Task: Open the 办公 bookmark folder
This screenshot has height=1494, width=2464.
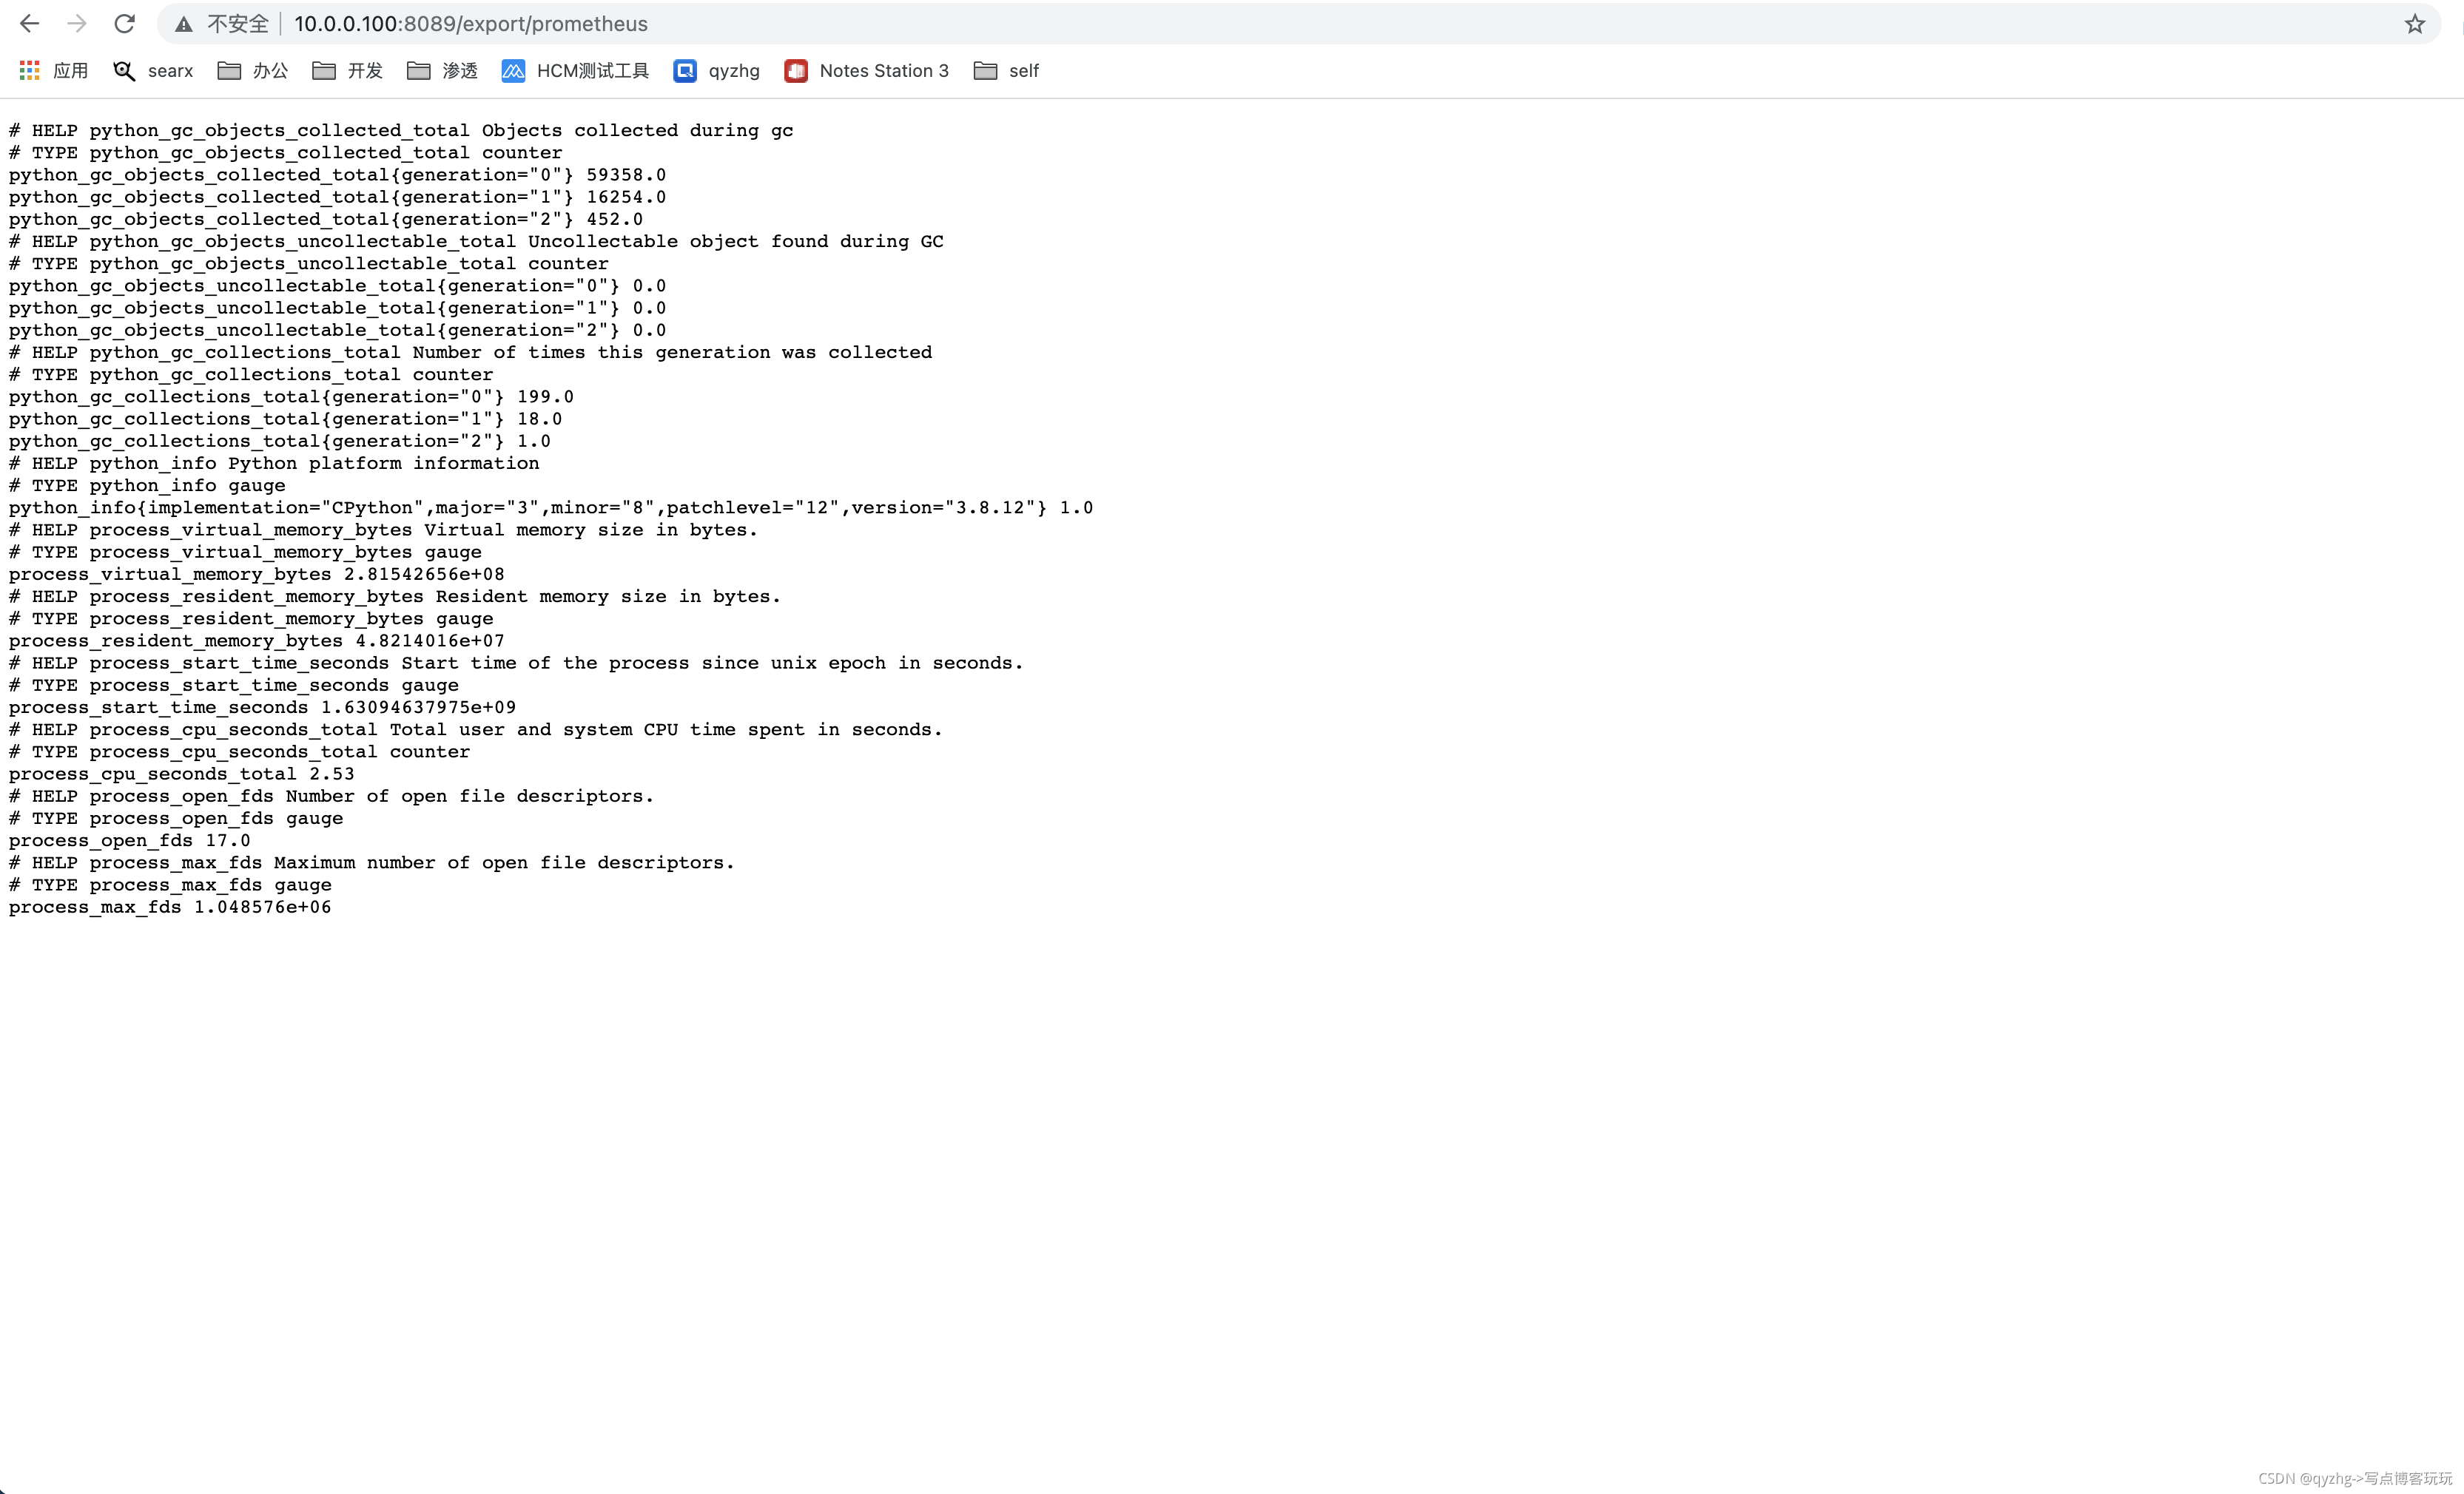Action: (253, 71)
